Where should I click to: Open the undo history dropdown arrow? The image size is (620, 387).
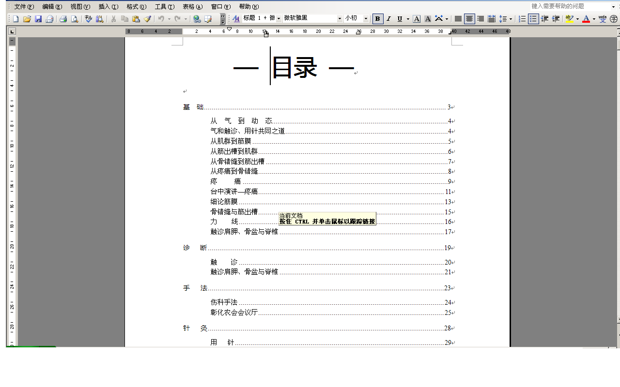pyautogui.click(x=169, y=19)
